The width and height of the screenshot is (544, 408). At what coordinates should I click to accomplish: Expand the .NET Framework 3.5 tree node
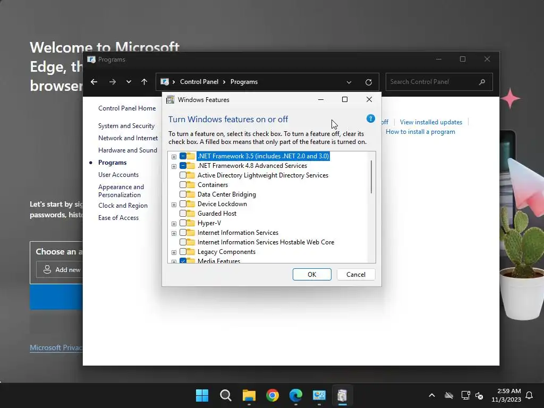coord(174,157)
